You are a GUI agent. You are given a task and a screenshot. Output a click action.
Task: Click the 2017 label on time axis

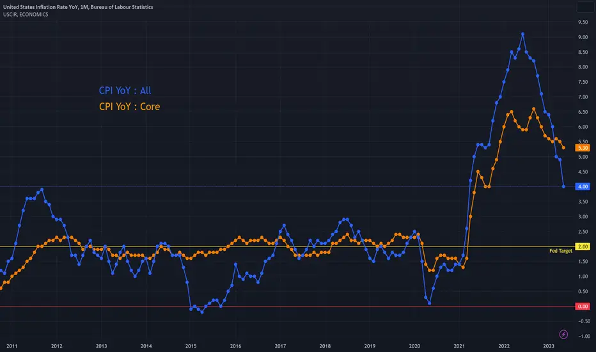(280, 346)
